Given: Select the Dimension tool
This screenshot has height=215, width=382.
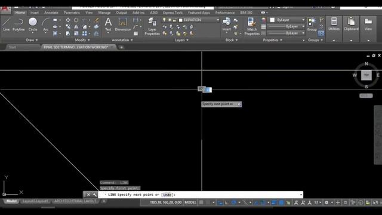Looking at the screenshot, I should click(x=123, y=24).
